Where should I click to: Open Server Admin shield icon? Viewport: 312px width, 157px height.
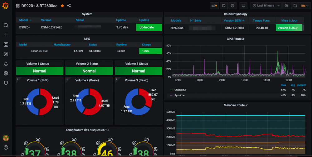click(x=6, y=83)
